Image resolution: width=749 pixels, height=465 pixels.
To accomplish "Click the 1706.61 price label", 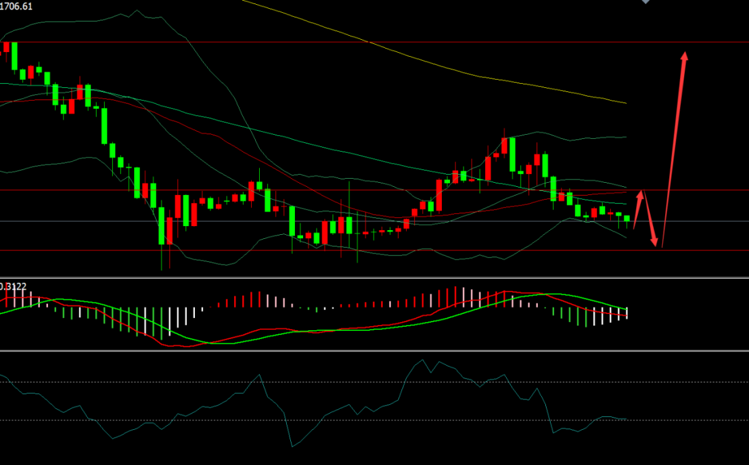I will tap(16, 6).
